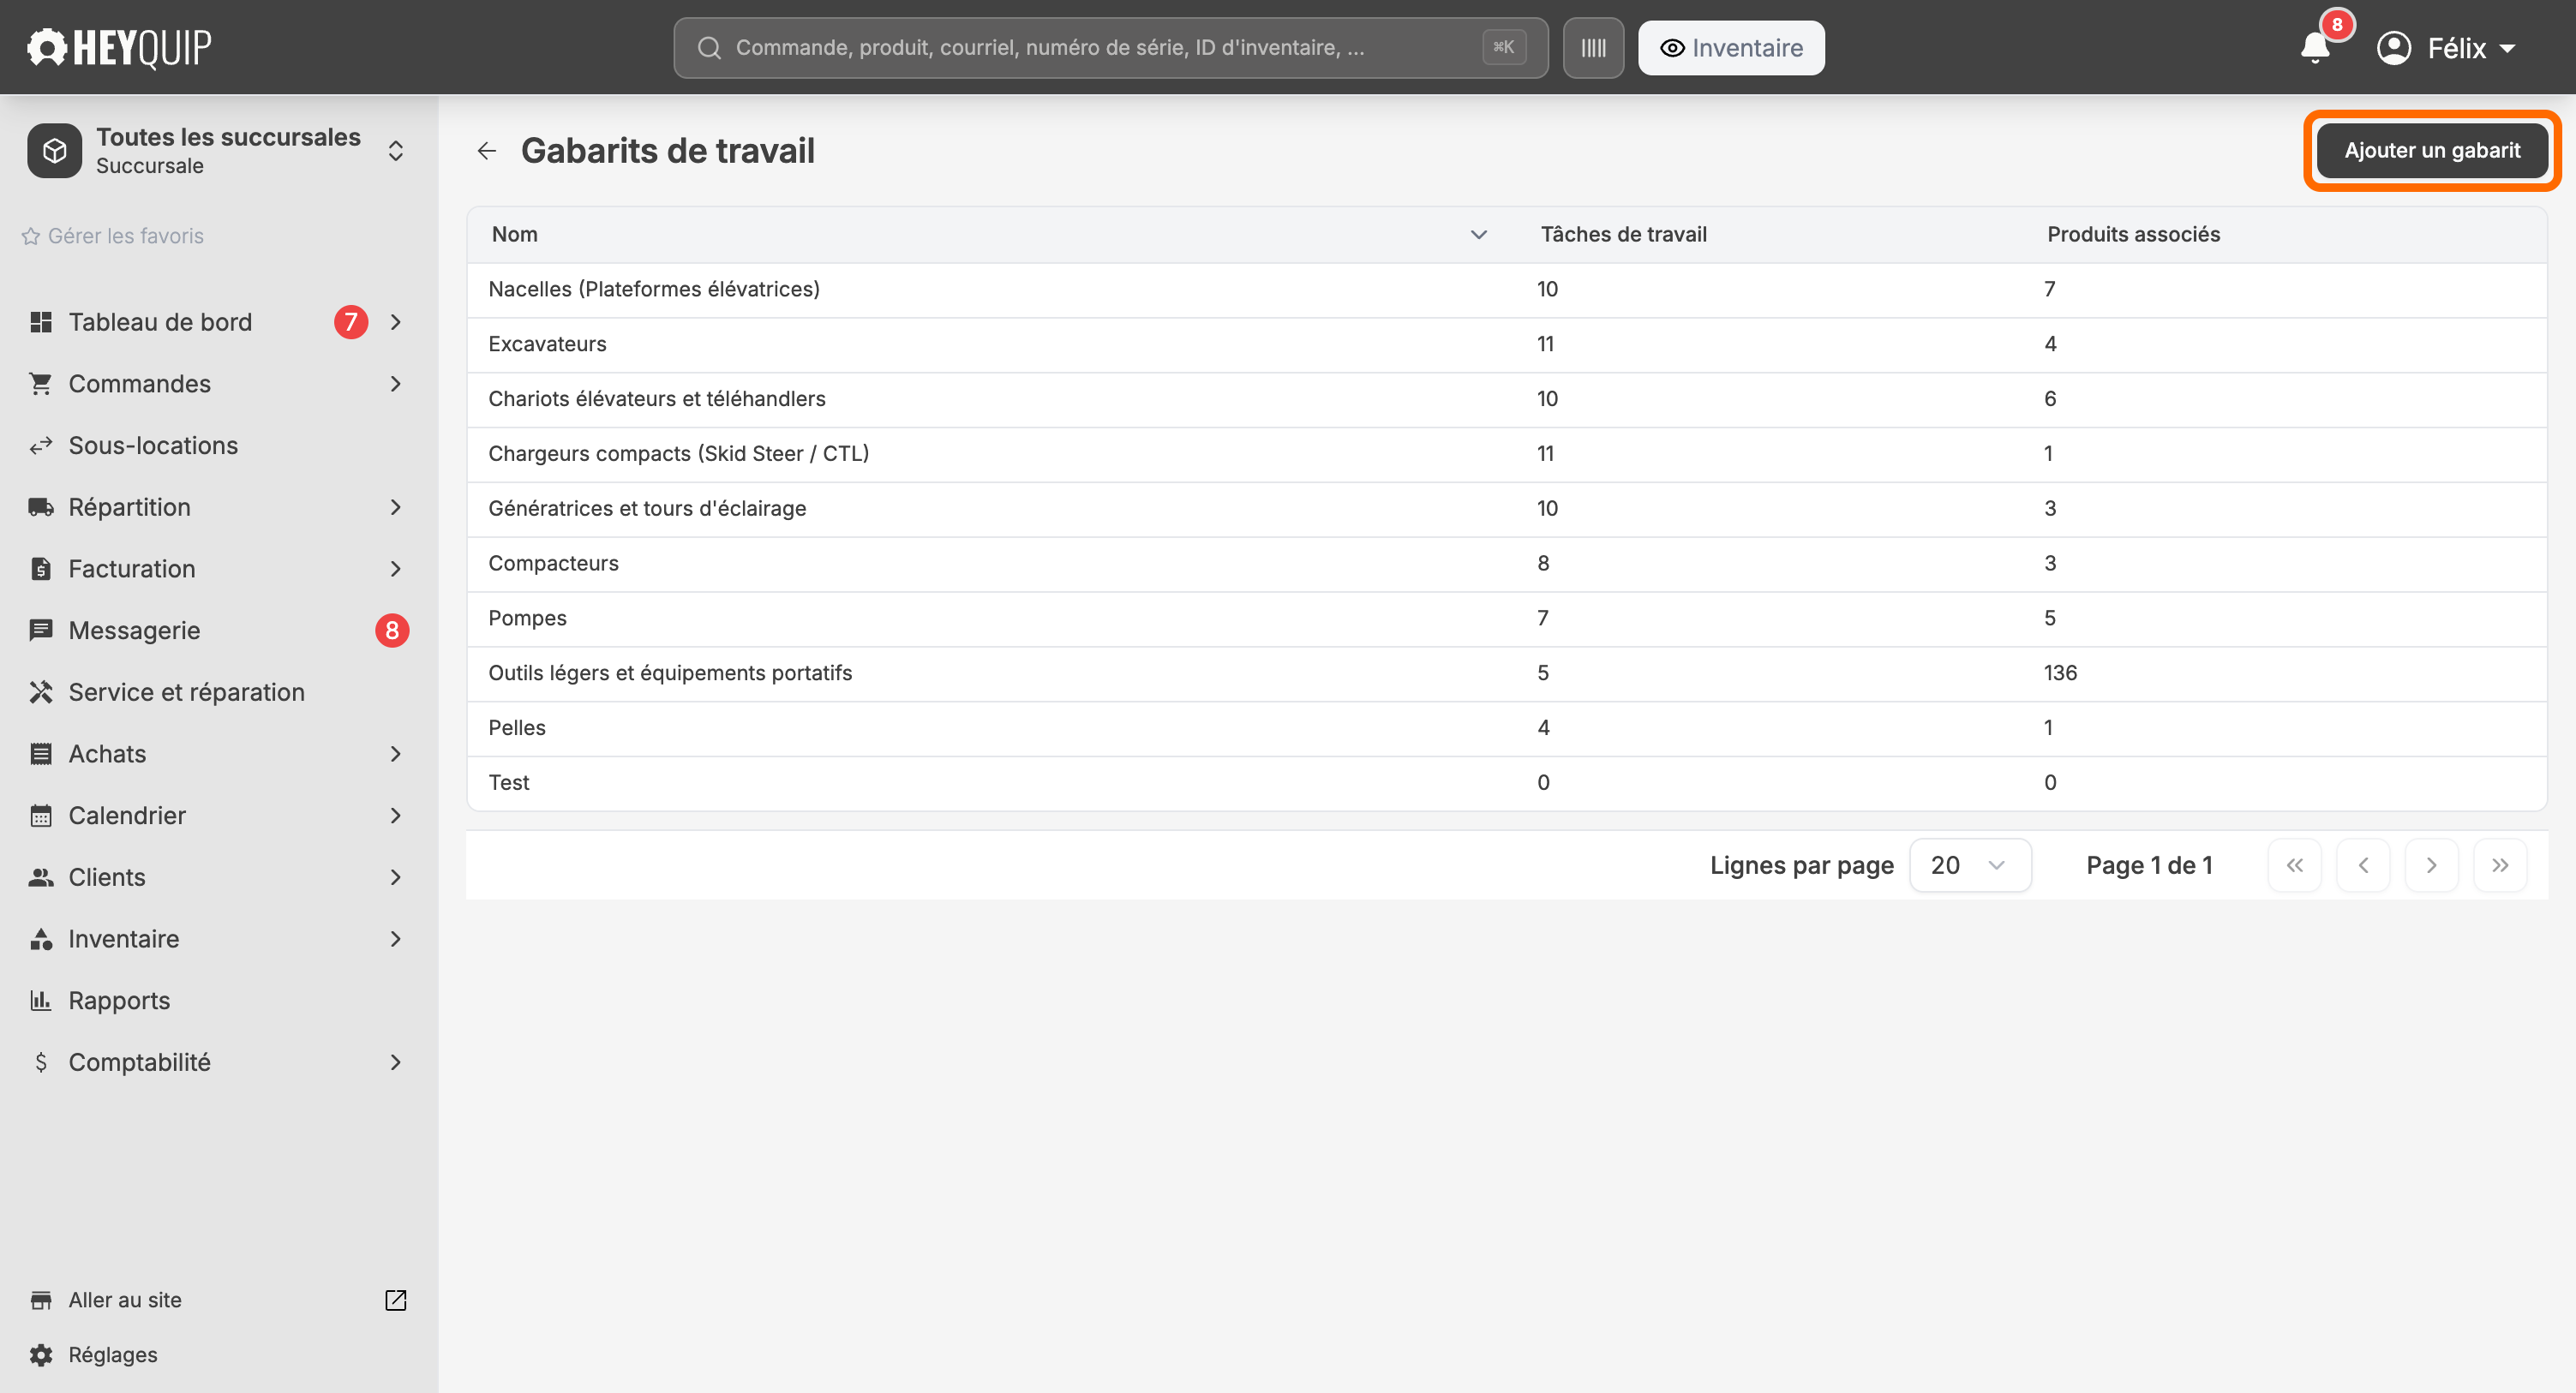Expand the Inventaire sidebar chevron
2576x1393 pixels.
click(396, 939)
